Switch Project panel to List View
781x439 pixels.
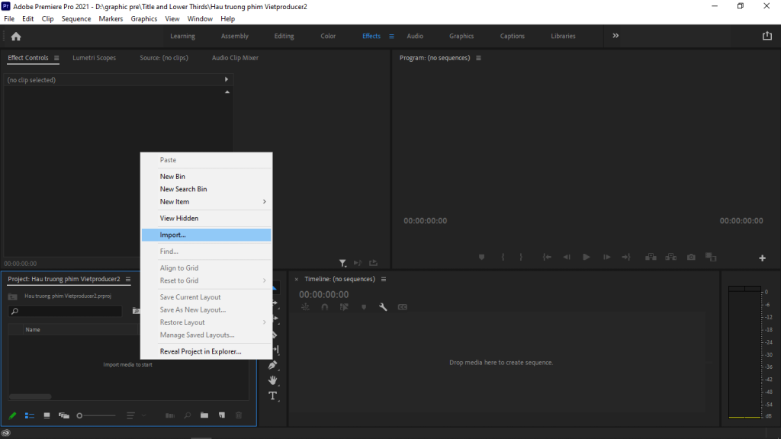(x=30, y=415)
